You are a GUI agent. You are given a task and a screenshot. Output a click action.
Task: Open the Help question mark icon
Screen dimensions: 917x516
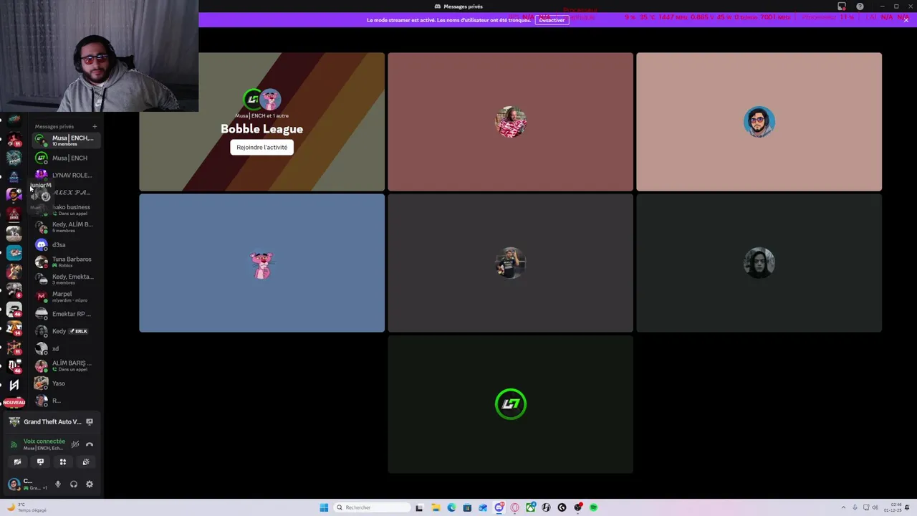tap(860, 6)
